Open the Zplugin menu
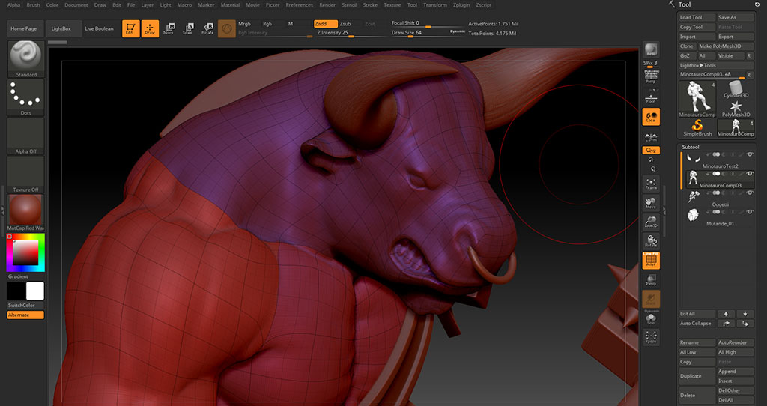The width and height of the screenshot is (767, 406). coord(461,5)
